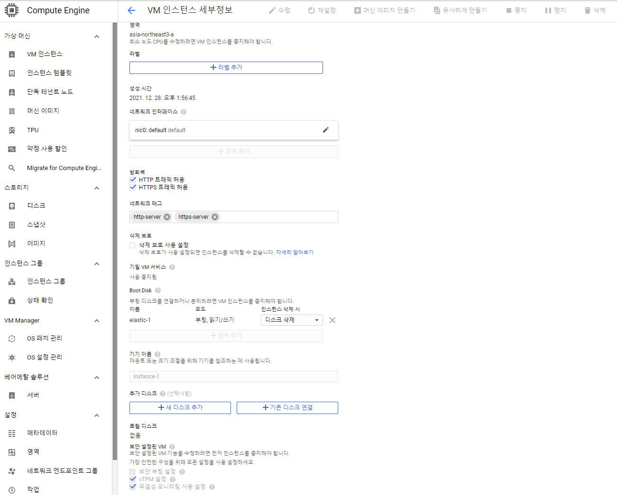The height and width of the screenshot is (495, 617).
Task: Click the 재설정 power button
Action: [x=322, y=10]
